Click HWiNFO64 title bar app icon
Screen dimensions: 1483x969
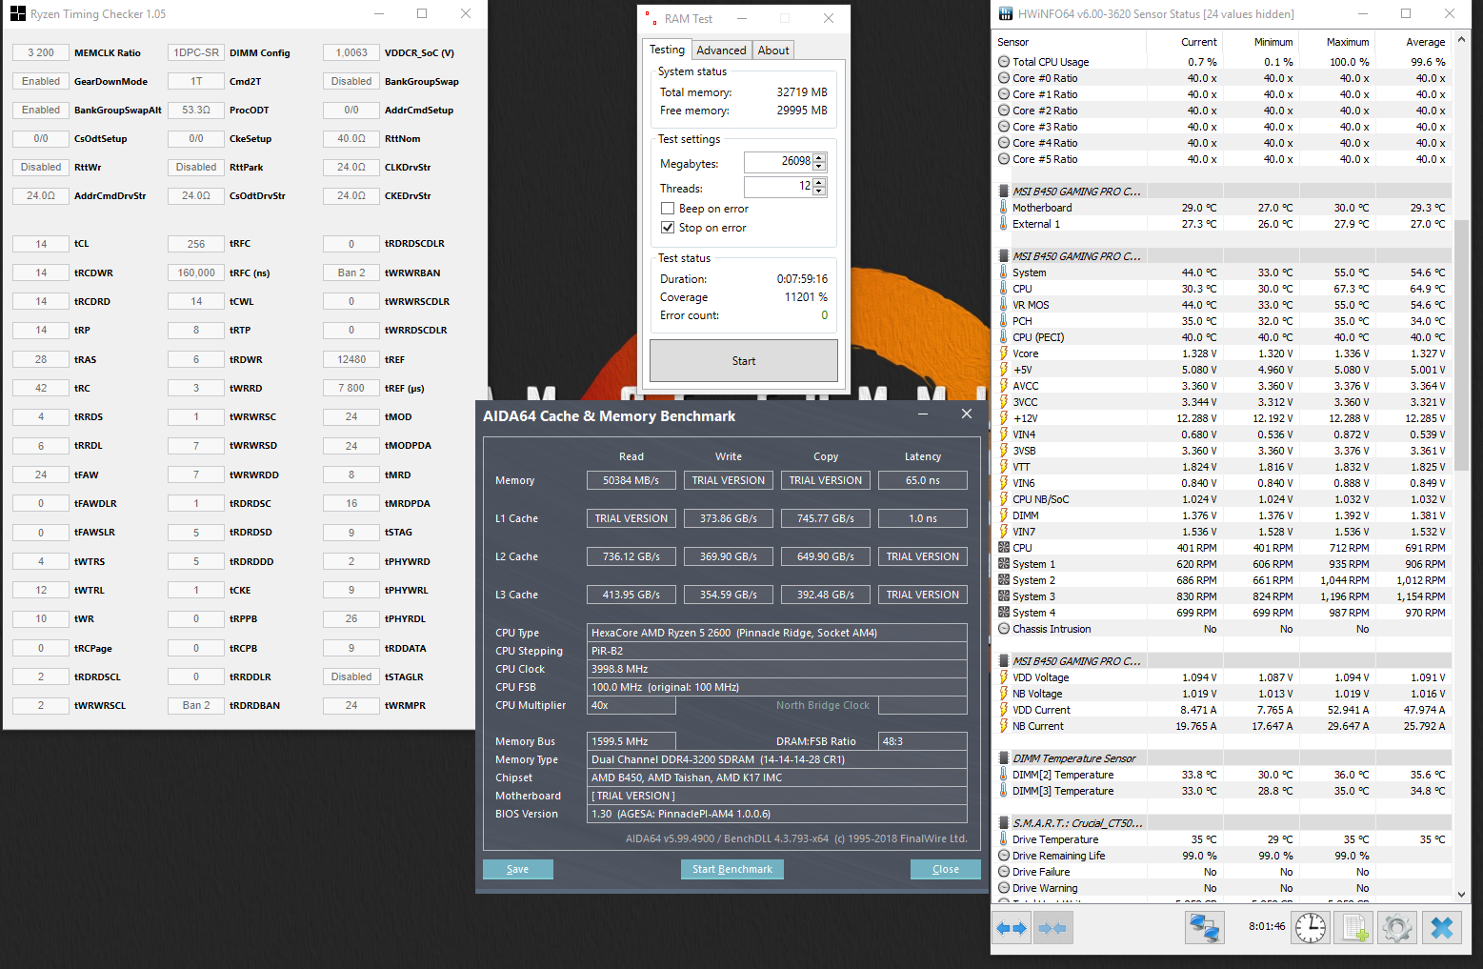1006,13
